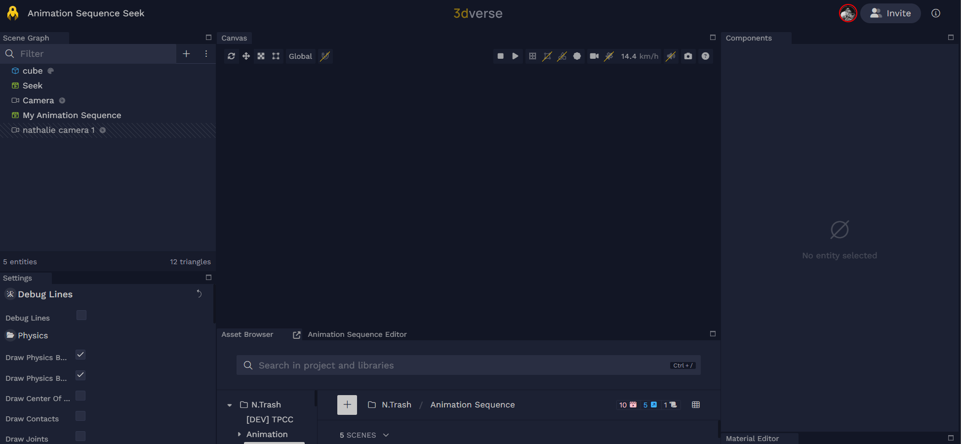The height and width of the screenshot is (444, 961).
Task: Open the Asset Browser tab
Action: [x=247, y=334]
